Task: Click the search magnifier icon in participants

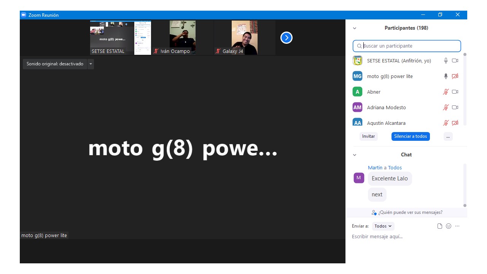Action: [x=359, y=46]
